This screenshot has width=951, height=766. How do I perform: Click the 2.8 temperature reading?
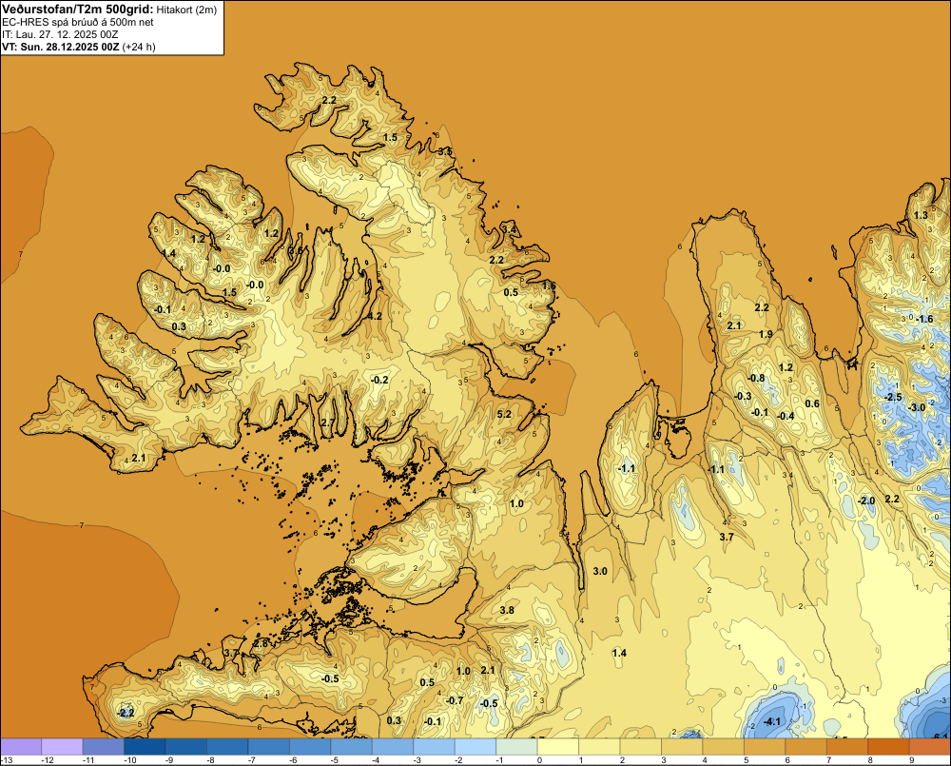coord(261,643)
